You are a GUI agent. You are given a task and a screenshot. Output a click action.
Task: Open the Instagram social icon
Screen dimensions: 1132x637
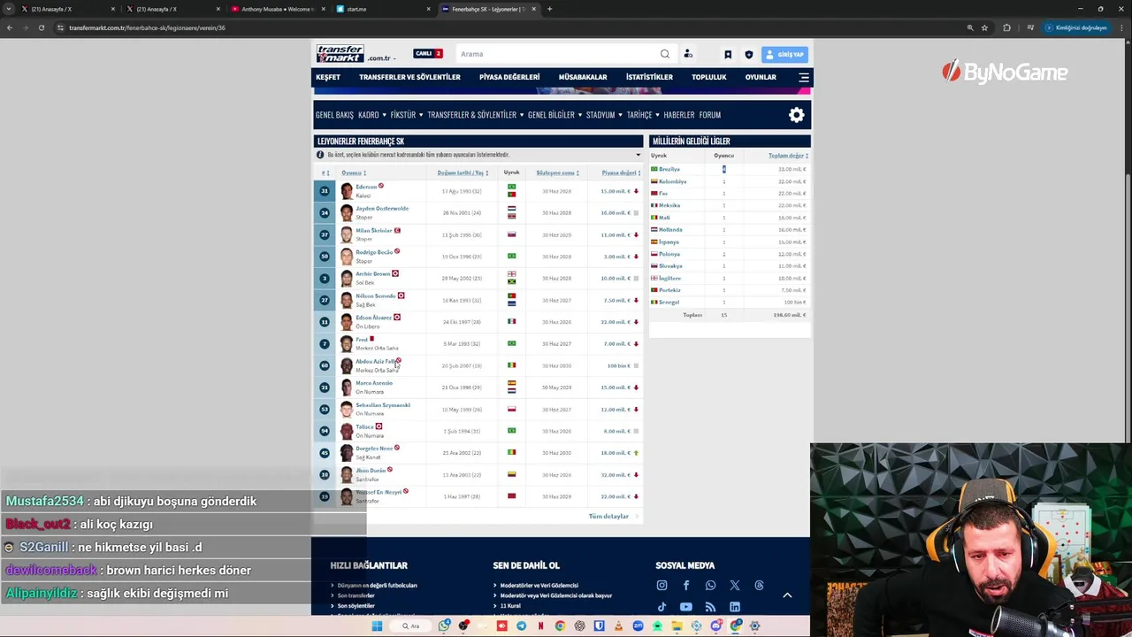pos(662,585)
